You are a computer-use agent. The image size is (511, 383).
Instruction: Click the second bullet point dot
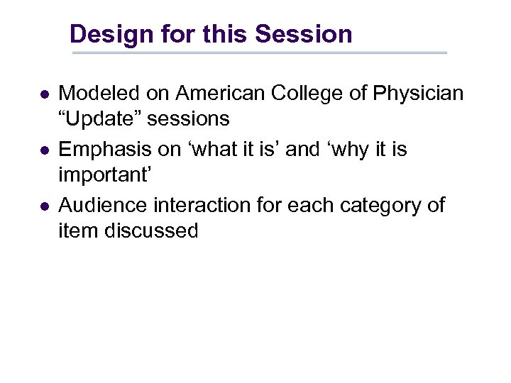pyautogui.click(x=44, y=150)
